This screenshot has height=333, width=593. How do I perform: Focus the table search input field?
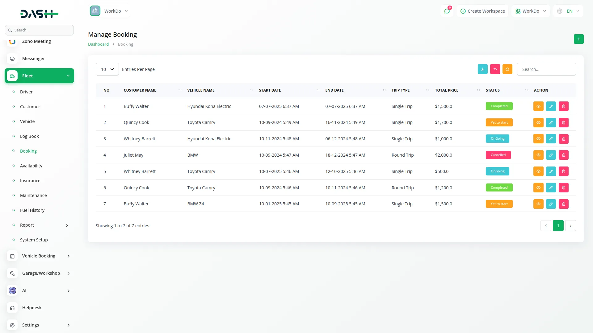click(546, 69)
